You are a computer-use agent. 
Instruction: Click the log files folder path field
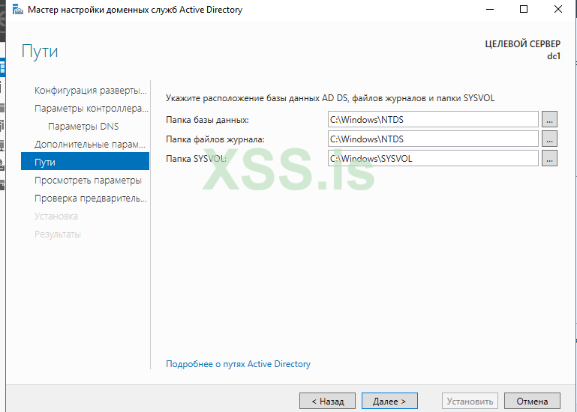(x=433, y=139)
